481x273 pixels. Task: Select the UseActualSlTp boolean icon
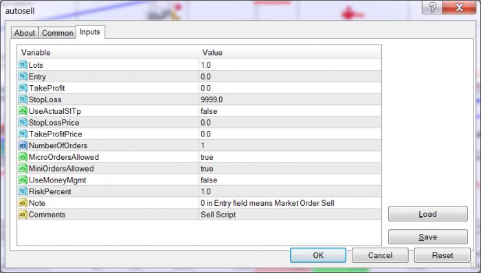(23, 111)
